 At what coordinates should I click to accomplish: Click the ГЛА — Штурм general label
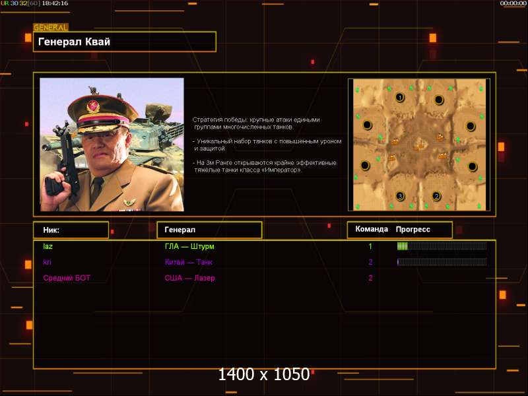(x=189, y=246)
